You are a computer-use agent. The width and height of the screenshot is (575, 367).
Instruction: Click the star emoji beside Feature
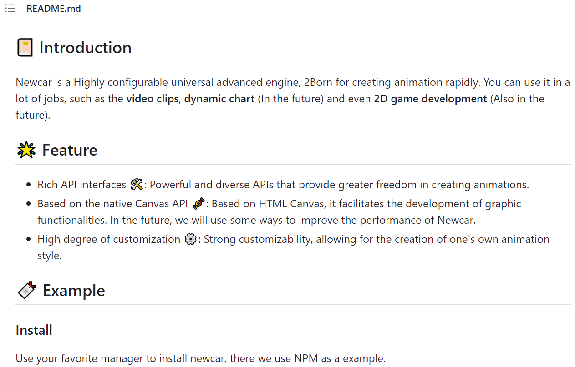(26, 150)
